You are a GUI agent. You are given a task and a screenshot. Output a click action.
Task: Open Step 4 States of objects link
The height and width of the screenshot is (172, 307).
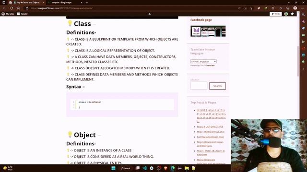[211, 153]
